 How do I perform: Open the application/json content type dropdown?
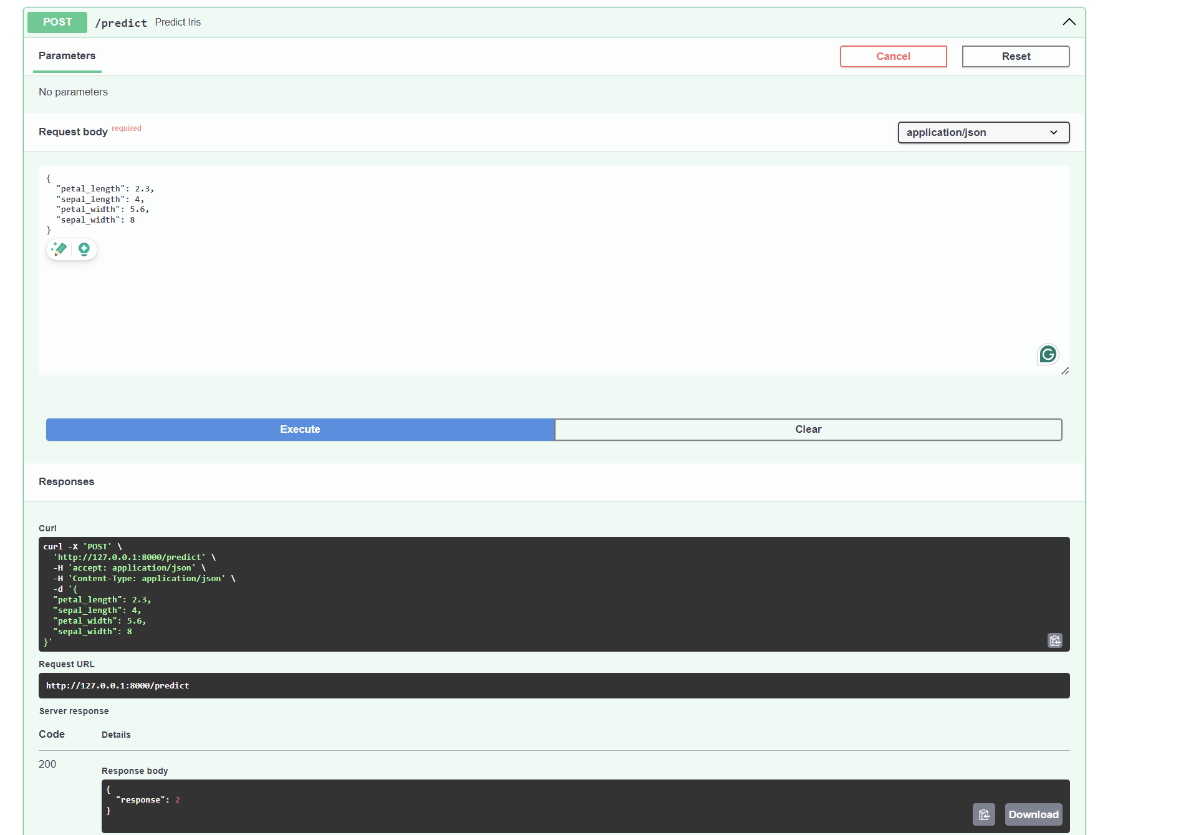coord(983,132)
